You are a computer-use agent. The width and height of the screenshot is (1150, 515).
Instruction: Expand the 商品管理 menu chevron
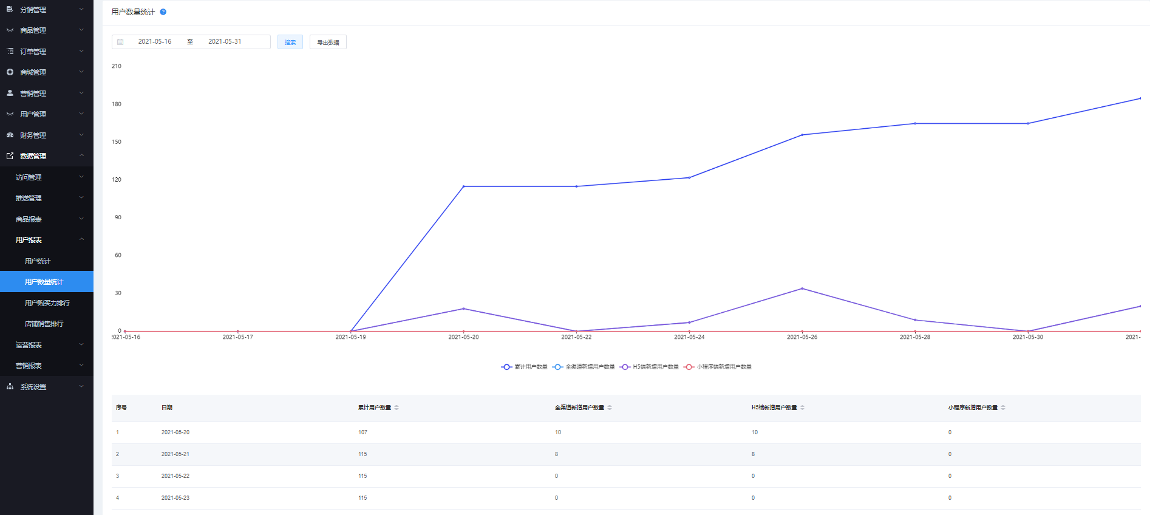(x=81, y=30)
